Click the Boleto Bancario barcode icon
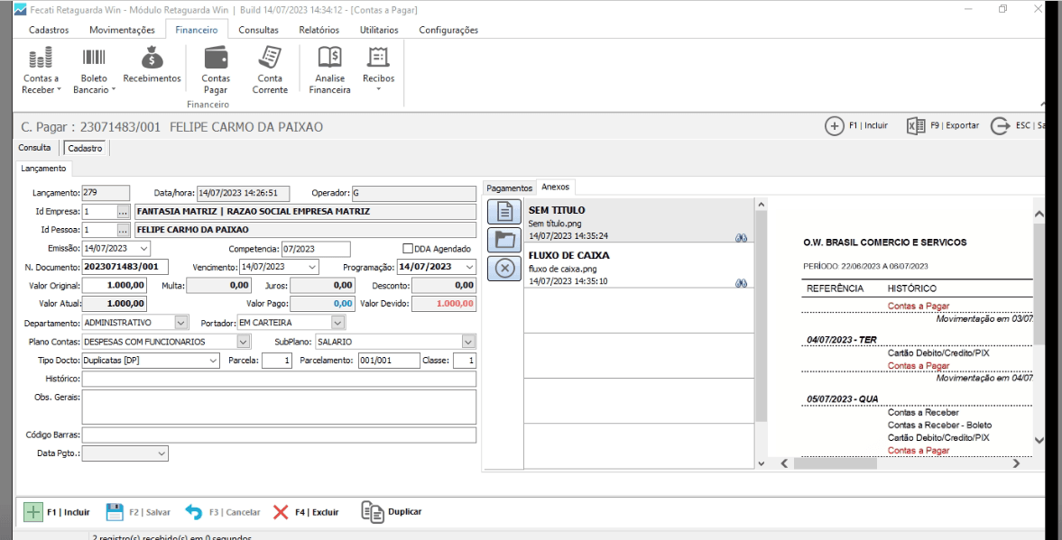 94,59
